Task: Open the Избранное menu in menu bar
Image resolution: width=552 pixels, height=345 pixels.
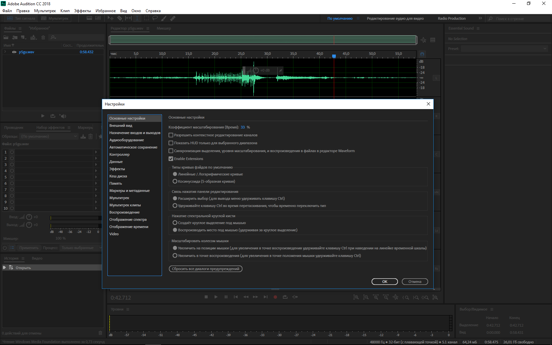Action: pyautogui.click(x=105, y=11)
